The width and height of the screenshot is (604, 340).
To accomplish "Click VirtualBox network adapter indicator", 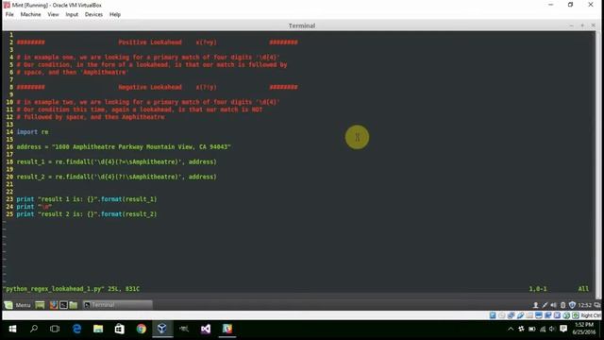I will pos(512,315).
